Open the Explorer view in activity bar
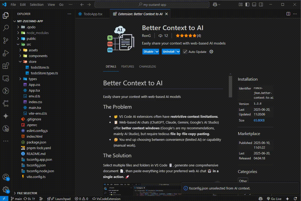 pyautogui.click(x=6, y=15)
